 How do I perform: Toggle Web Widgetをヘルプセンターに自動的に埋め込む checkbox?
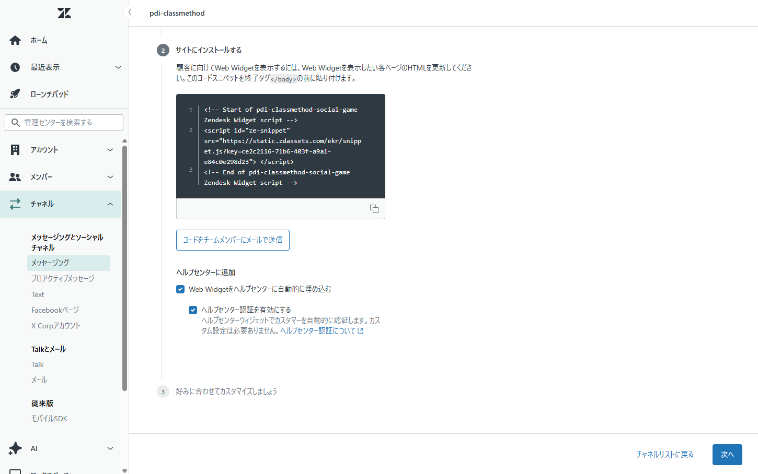[180, 289]
